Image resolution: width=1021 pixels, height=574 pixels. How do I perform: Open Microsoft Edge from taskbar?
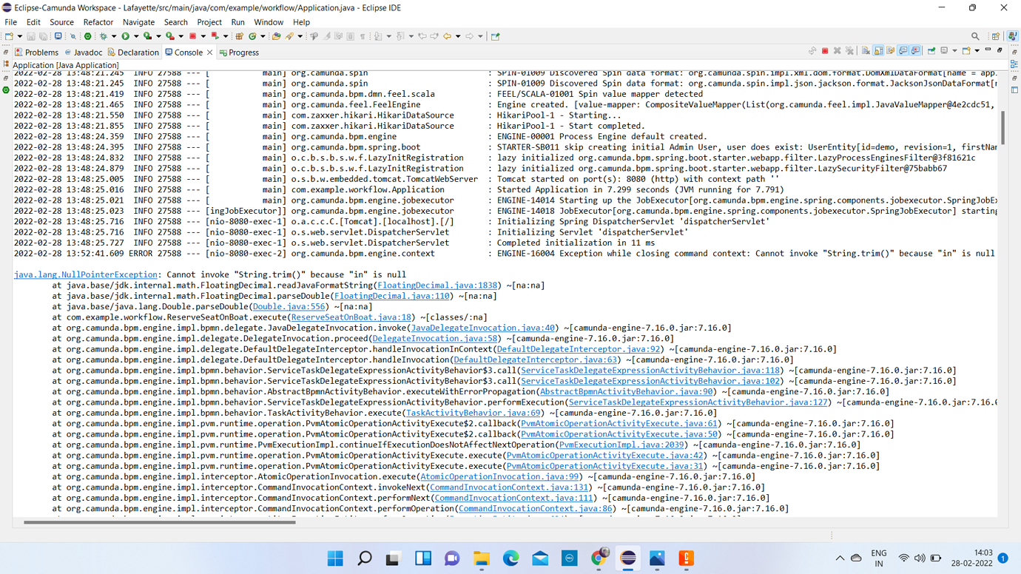(510, 558)
